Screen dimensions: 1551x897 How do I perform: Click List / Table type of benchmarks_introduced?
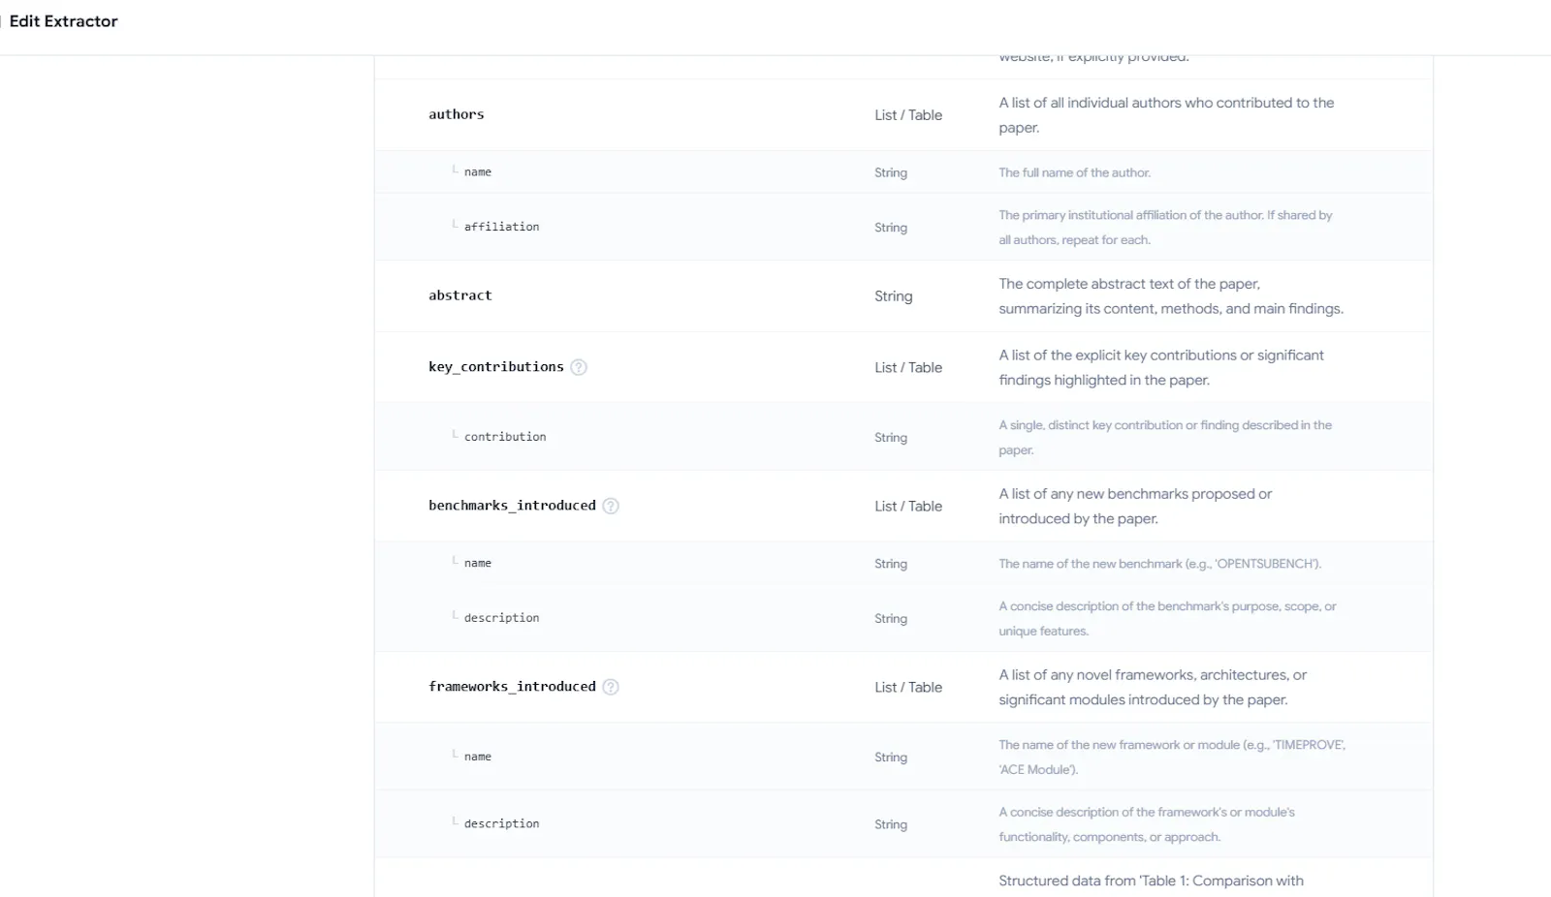908,507
